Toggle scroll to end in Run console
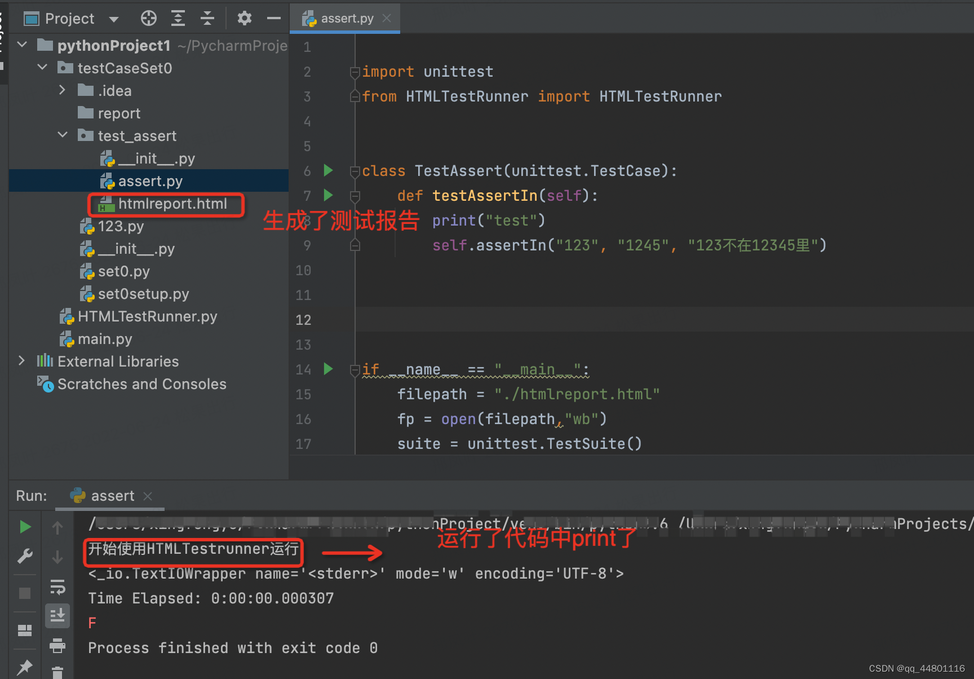 click(57, 615)
